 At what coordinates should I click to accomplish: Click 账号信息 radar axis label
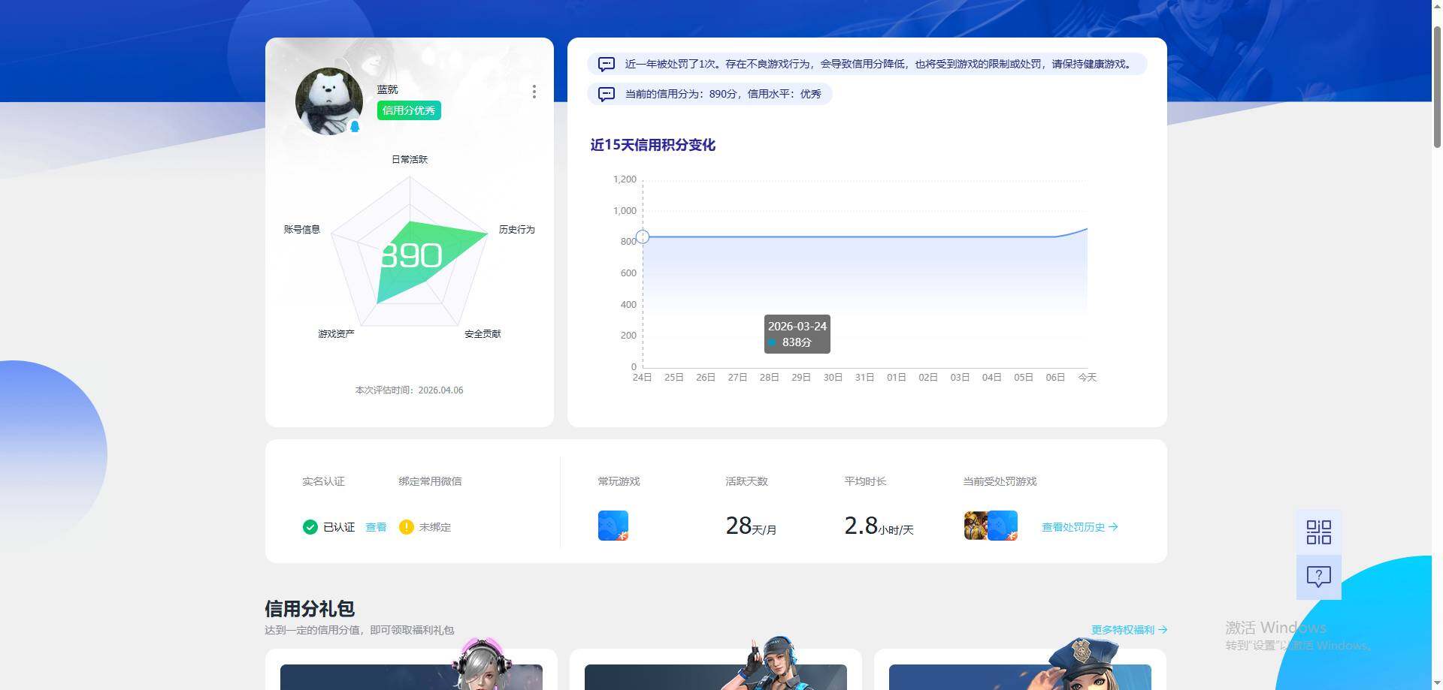pyautogui.click(x=302, y=230)
